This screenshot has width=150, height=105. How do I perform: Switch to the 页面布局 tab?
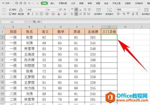pyautogui.click(x=63, y=3)
